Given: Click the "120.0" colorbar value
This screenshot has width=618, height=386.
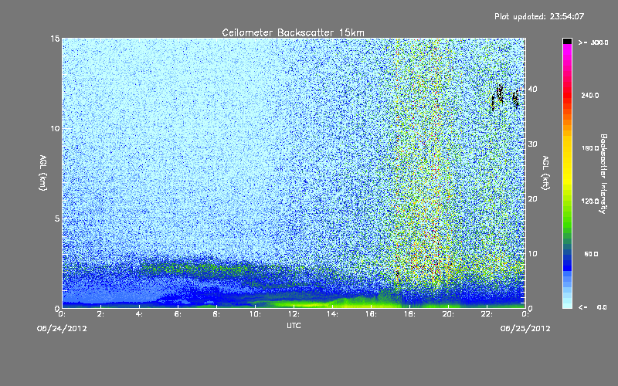Looking at the screenshot, I should [590, 201].
